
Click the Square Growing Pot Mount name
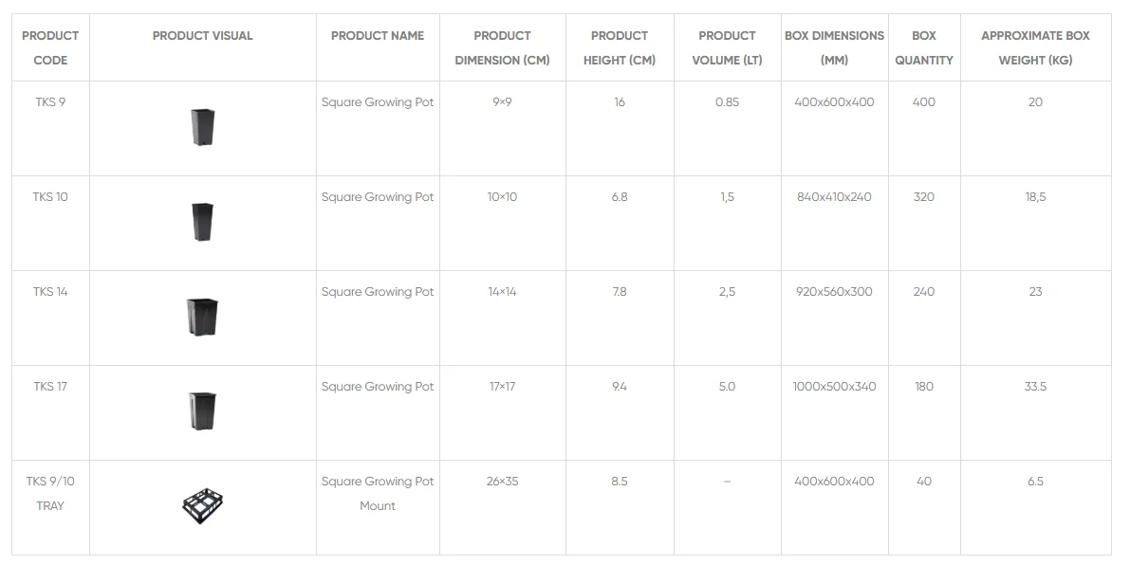pos(378,493)
